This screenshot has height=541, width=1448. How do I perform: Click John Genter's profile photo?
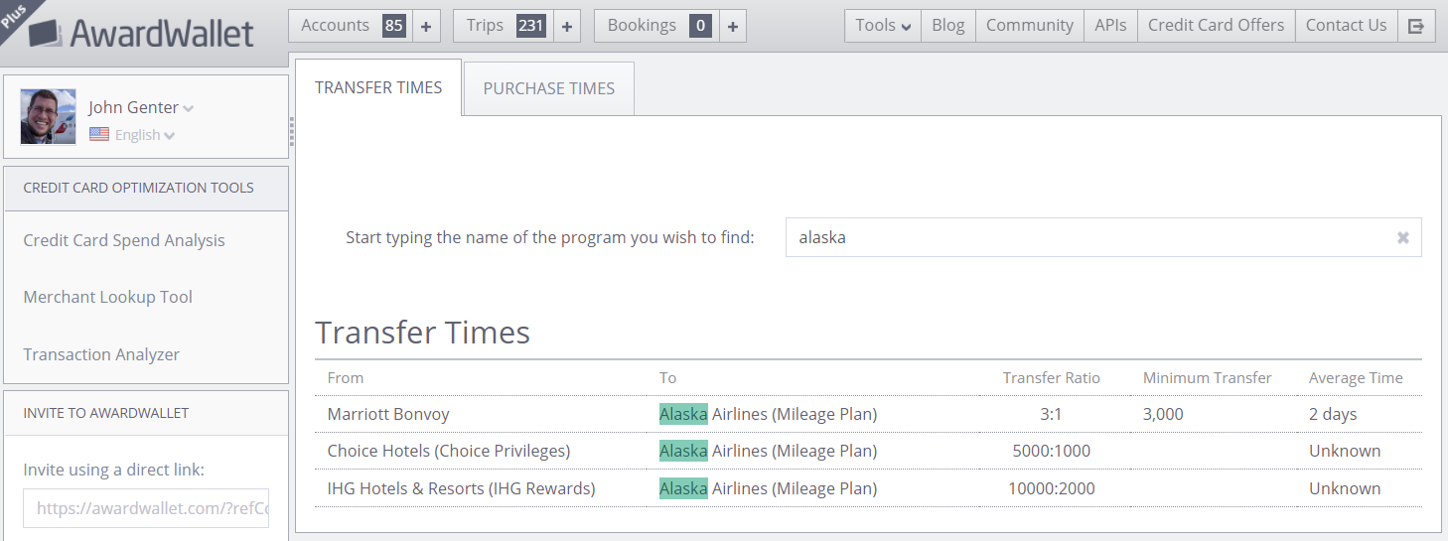(x=48, y=117)
